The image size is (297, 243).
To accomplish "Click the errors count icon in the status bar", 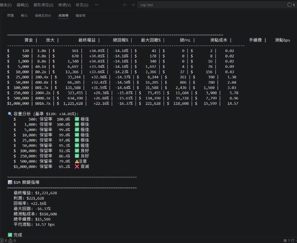I will point(2,240).
